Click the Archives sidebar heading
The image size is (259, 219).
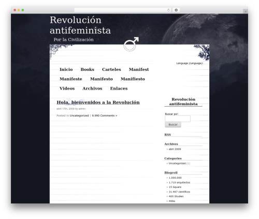click(x=171, y=144)
